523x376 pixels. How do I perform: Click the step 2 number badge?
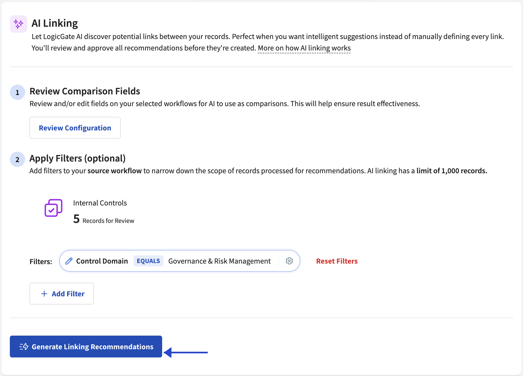coord(17,159)
